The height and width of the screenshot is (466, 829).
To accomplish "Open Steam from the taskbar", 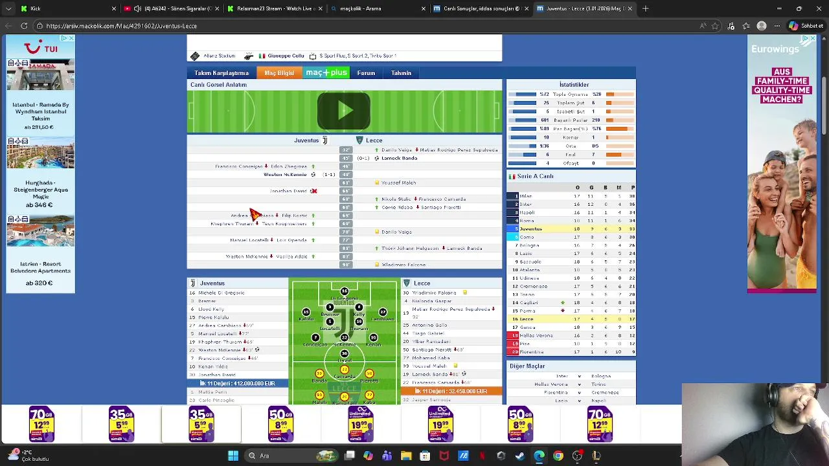I will click(519, 456).
